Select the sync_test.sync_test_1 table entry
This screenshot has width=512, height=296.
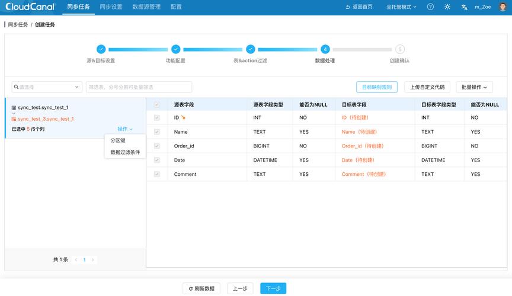tap(75, 118)
